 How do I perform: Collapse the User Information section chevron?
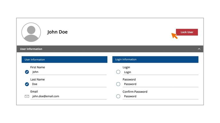(x=199, y=49)
